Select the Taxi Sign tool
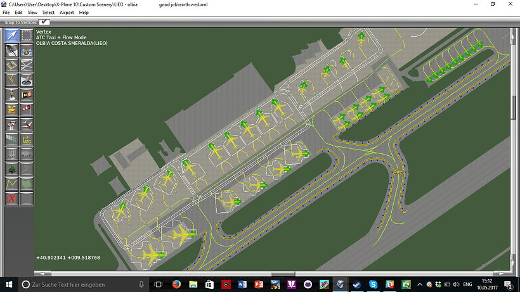Viewport: 520px width, 292px height. tap(27, 94)
